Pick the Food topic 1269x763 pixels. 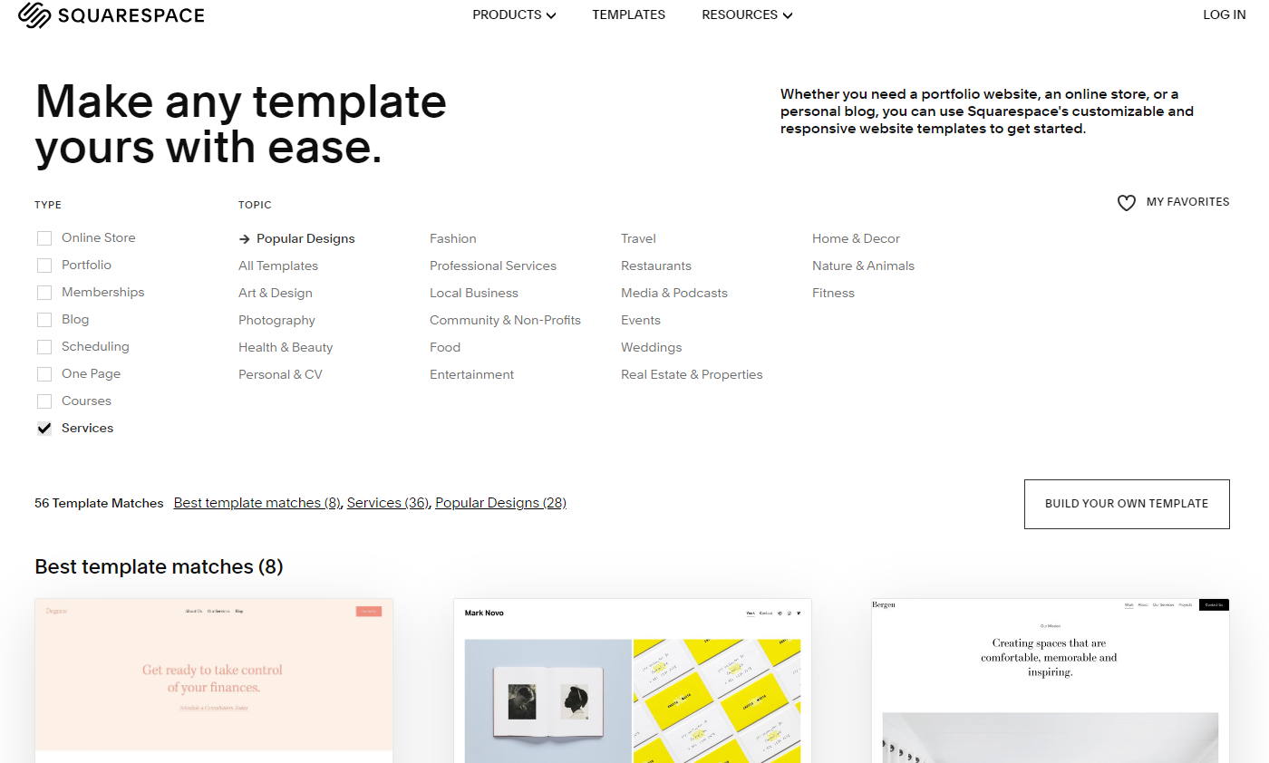[445, 347]
